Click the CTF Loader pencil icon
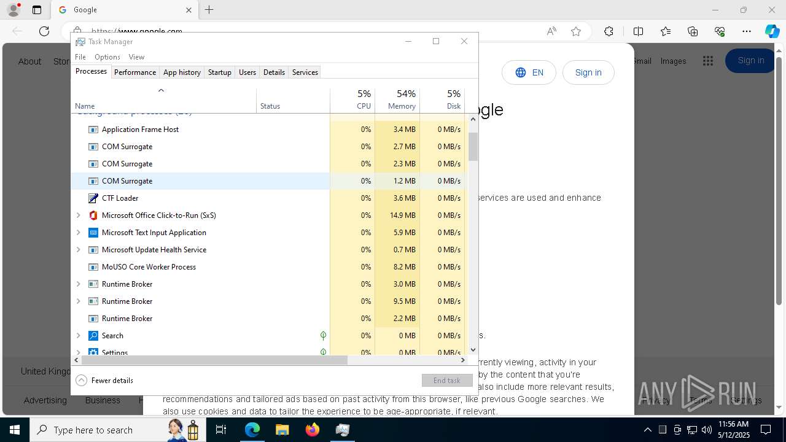Screen dimensions: 786x442 pos(93,198)
